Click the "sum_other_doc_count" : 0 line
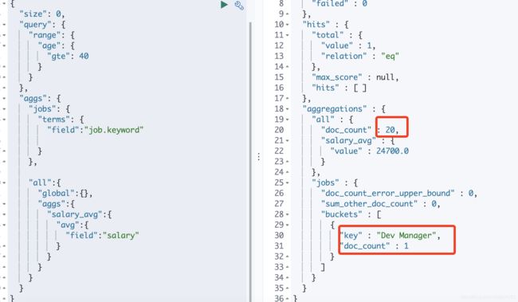Image resolution: width=518 pixels, height=302 pixels. coord(381,204)
